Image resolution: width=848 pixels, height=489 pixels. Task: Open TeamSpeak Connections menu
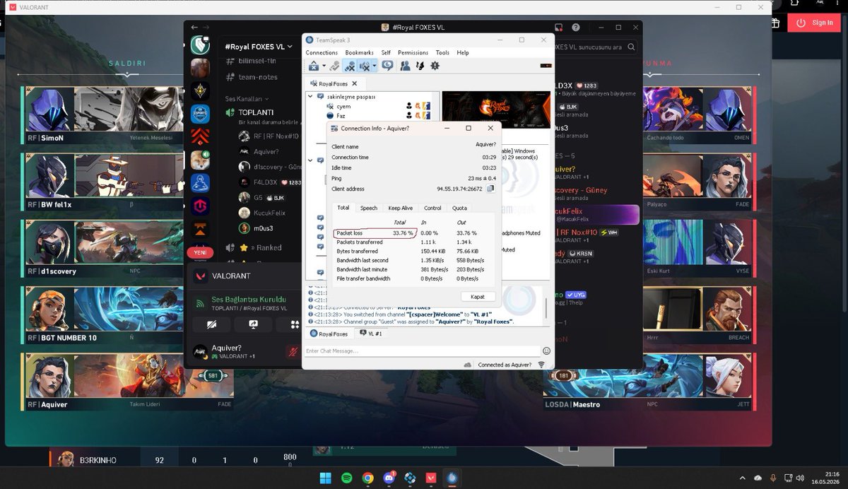[322, 52]
